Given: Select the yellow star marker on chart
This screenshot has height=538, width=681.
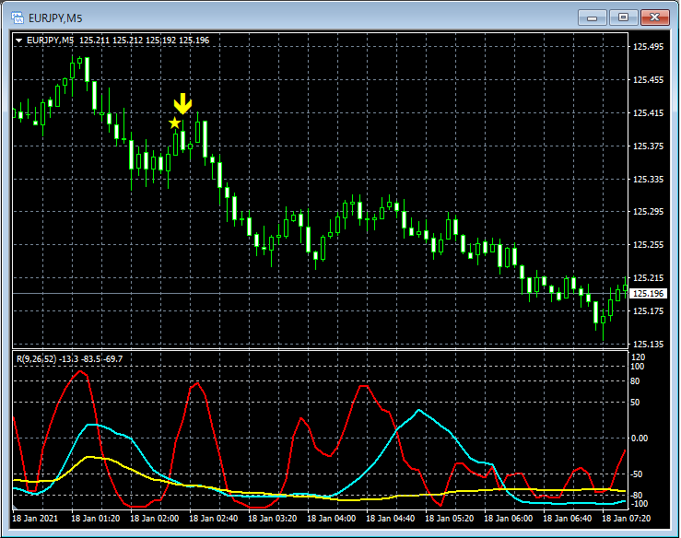Looking at the screenshot, I should pos(175,123).
